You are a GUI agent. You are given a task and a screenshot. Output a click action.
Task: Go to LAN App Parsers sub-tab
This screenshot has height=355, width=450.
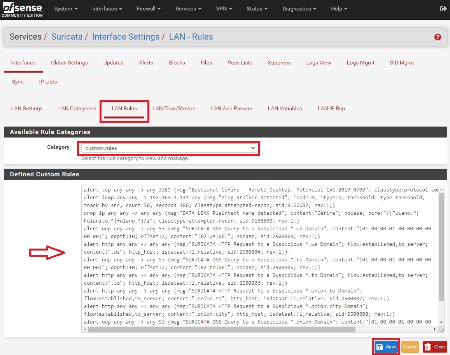(231, 109)
